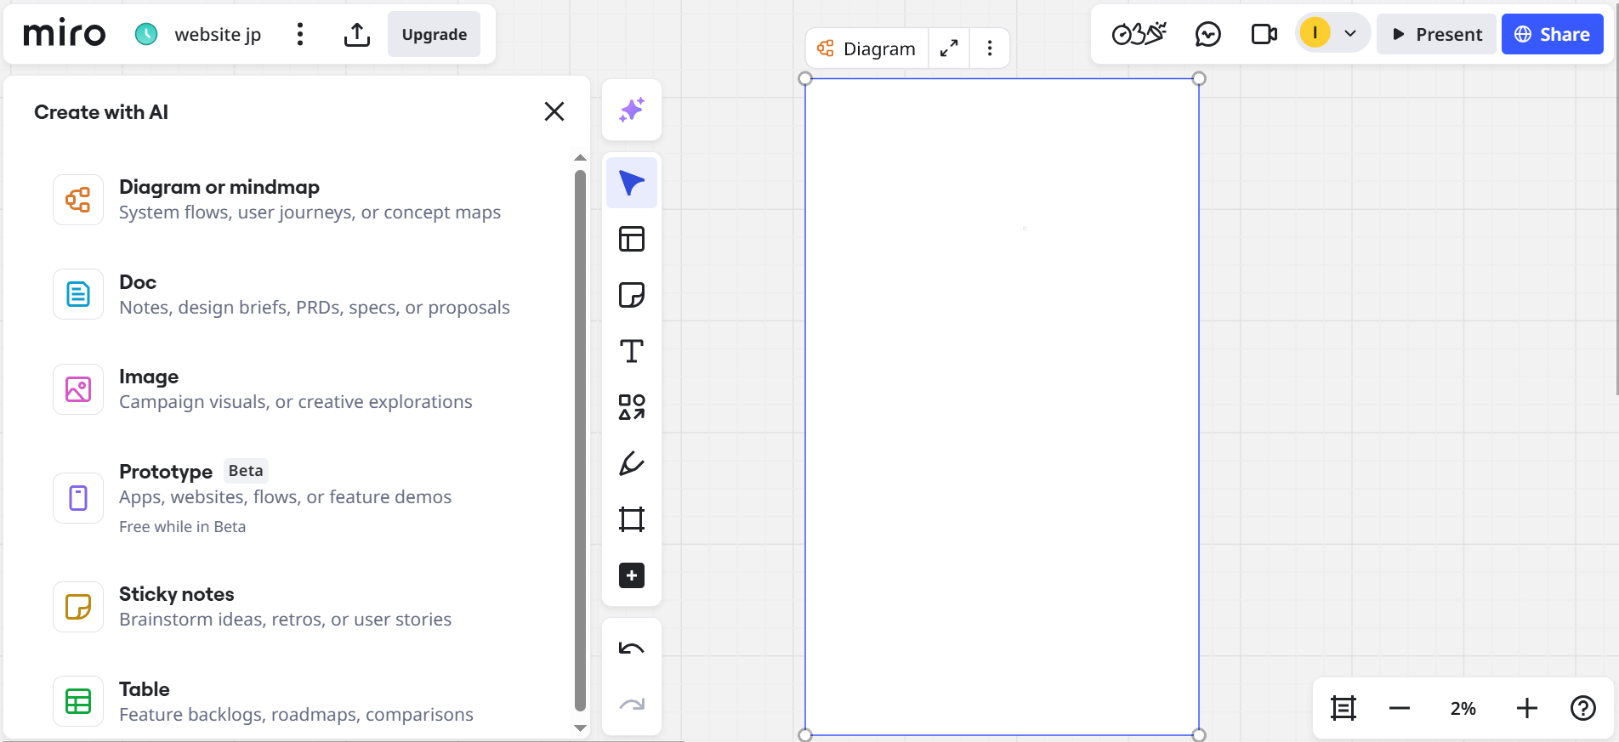Click the AI panel scroll down arrow
The width and height of the screenshot is (1619, 742).
[580, 728]
